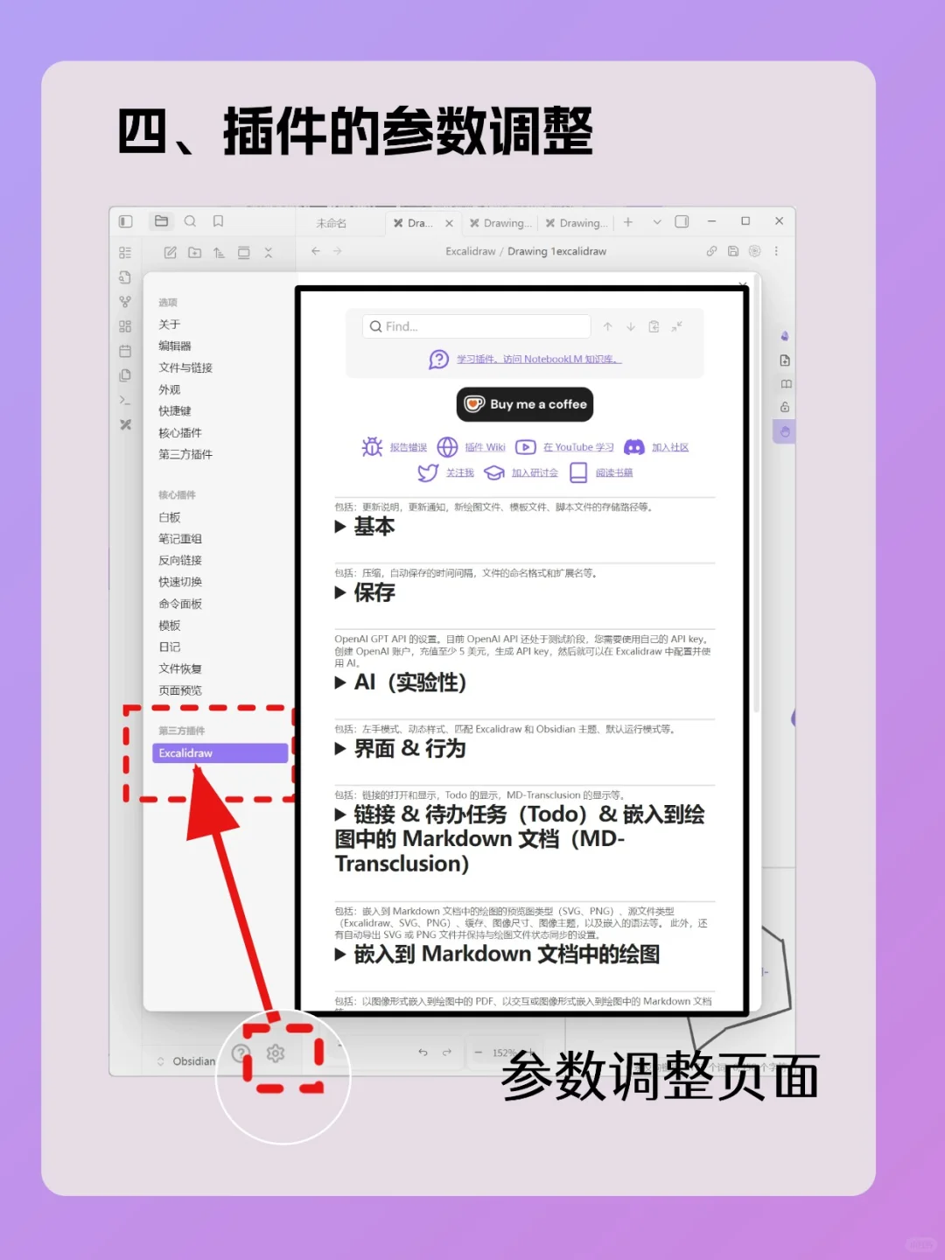Click the Find search field in plugin settings
945x1260 pixels.
coord(475,325)
